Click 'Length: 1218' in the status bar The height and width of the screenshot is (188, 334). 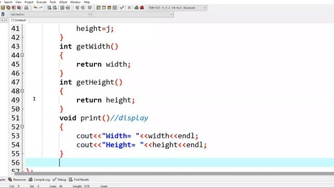(81, 186)
